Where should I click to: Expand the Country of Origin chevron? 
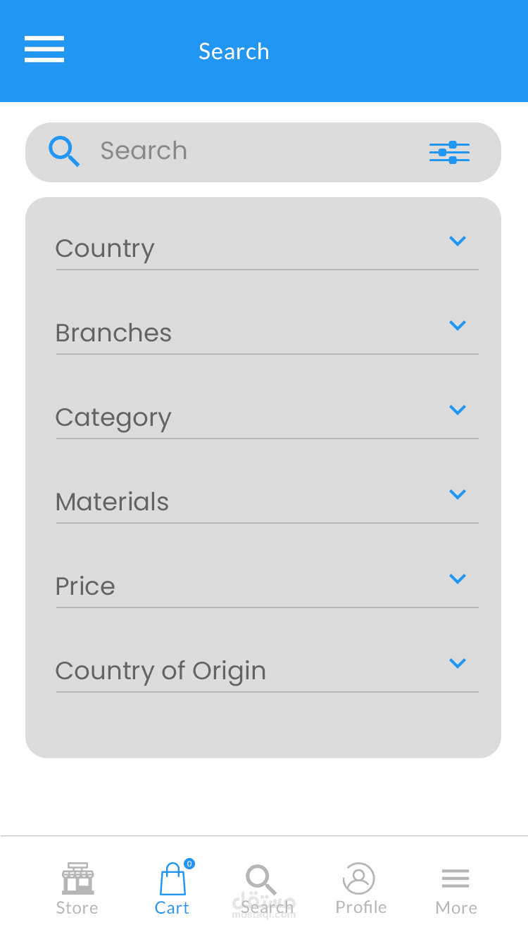pos(458,664)
